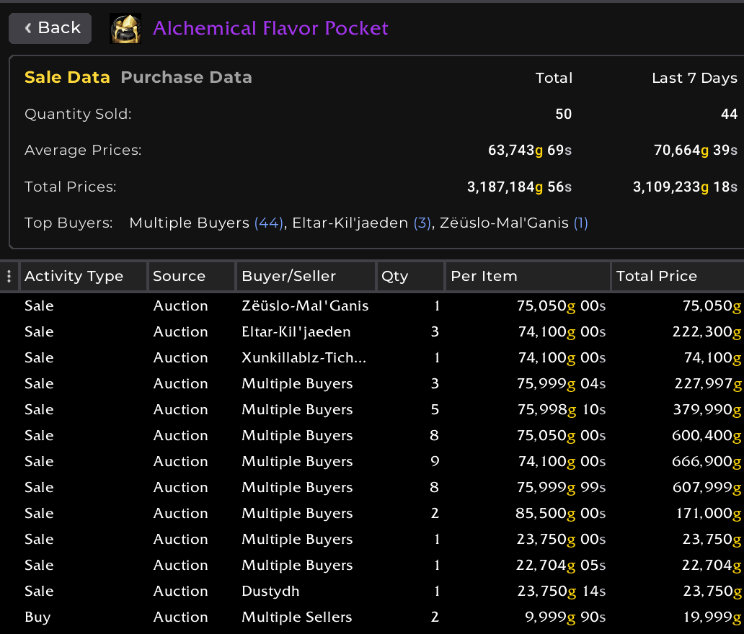Click the Last 7 Days quantity 44
Screen dimensions: 744x634
[x=730, y=115]
